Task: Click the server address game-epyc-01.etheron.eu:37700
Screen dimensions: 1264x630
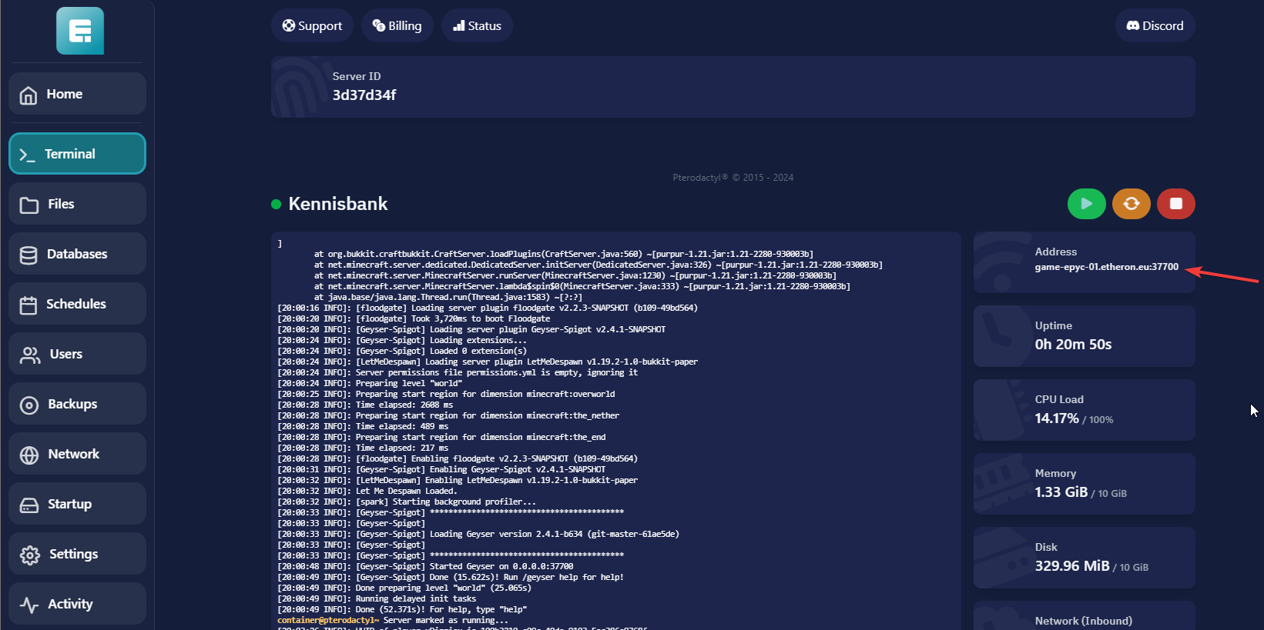Action: pos(1106,267)
